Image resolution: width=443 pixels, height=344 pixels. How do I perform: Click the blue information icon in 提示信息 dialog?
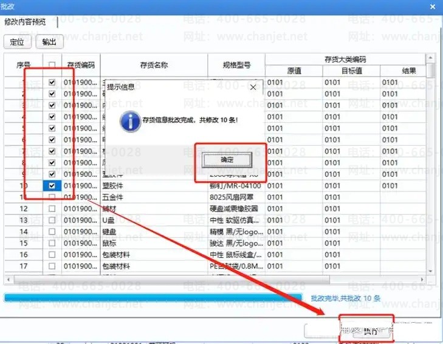coord(130,122)
